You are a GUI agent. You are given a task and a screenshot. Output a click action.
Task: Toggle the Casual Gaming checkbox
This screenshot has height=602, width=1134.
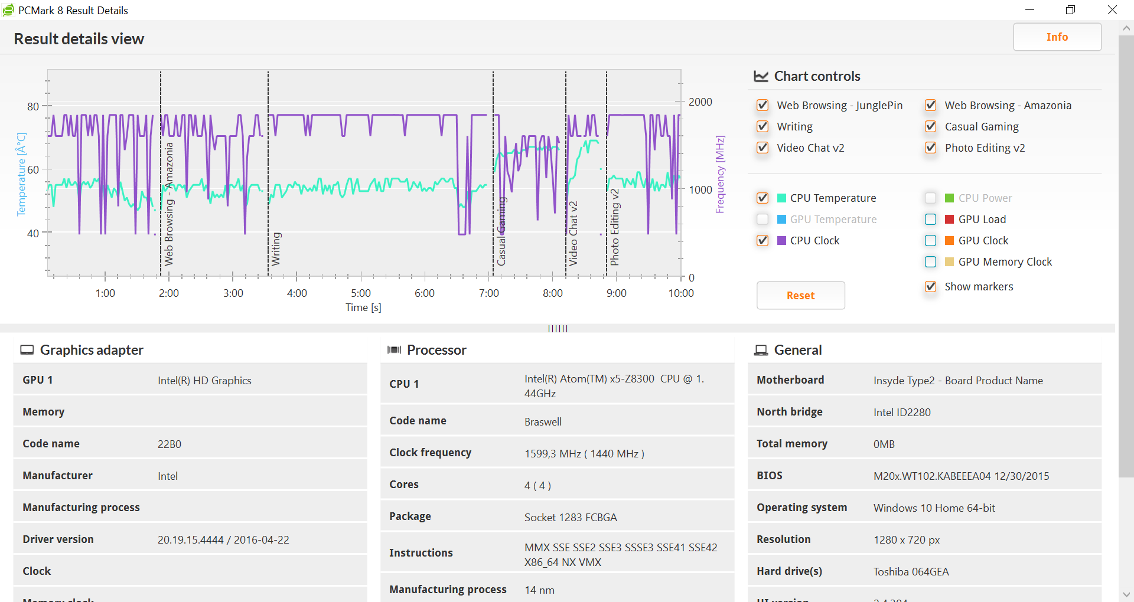click(x=930, y=126)
